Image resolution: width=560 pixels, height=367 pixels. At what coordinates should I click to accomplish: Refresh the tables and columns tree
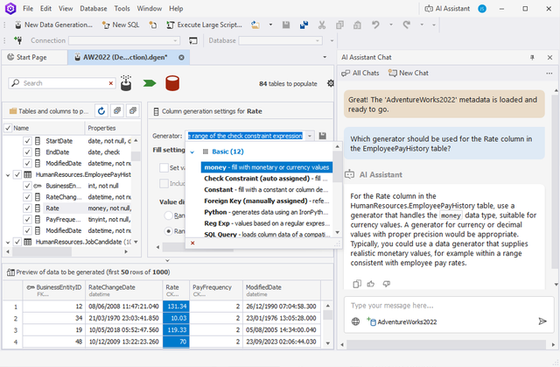point(101,111)
